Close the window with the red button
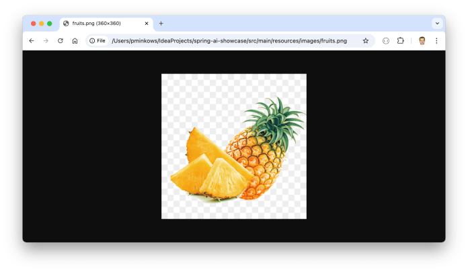 pyautogui.click(x=33, y=24)
